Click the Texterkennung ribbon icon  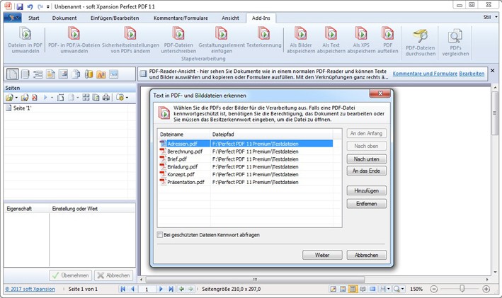click(264, 34)
